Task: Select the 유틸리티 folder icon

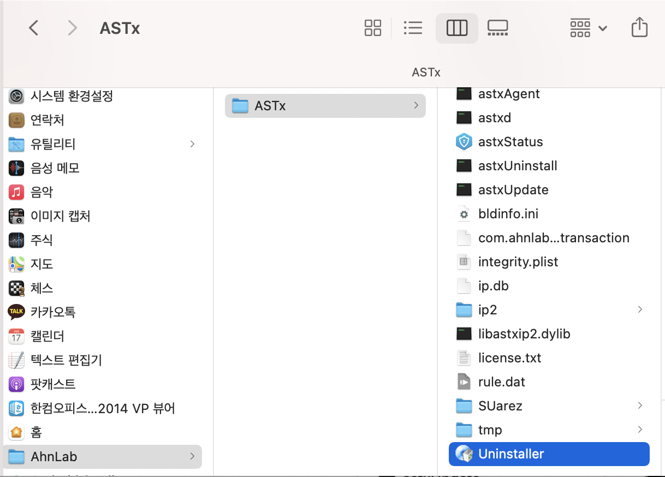Action: (16, 144)
